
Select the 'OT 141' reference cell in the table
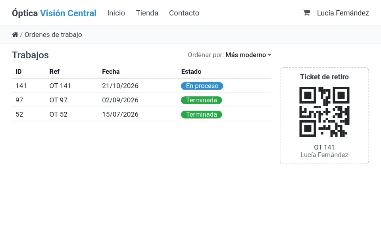(x=60, y=86)
